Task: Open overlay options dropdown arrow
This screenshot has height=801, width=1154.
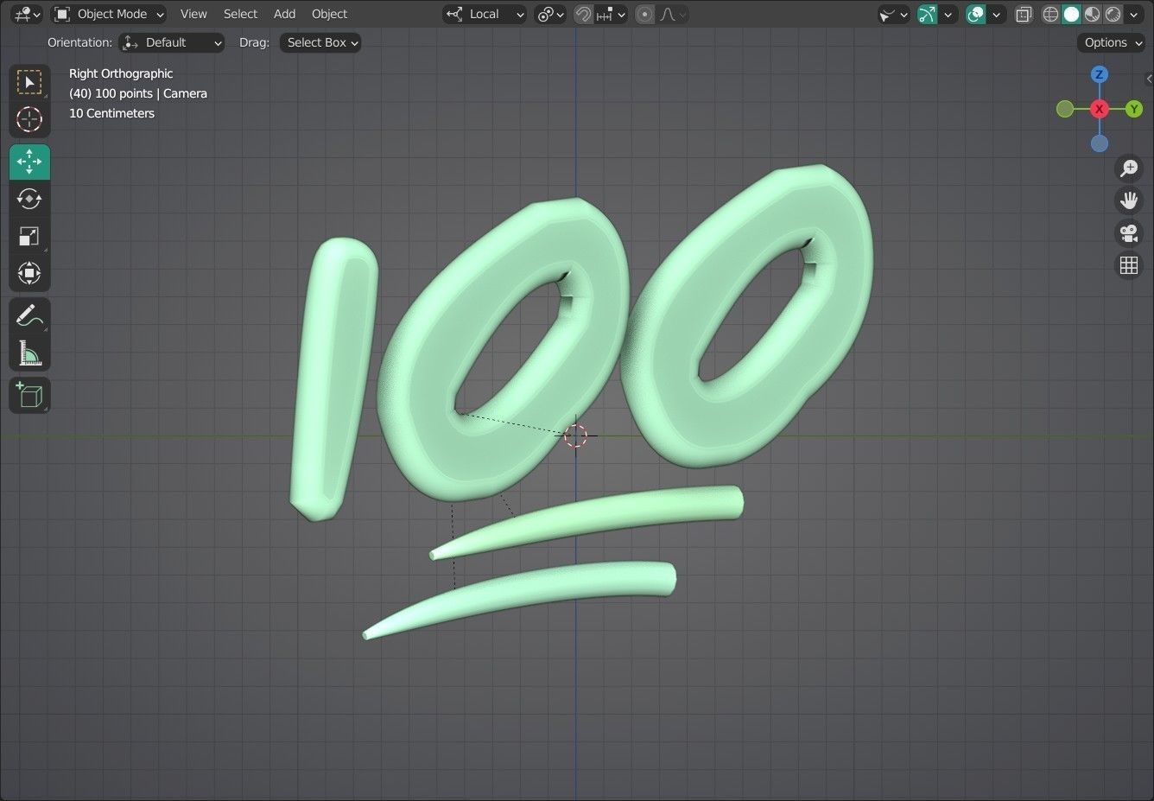Action: tap(997, 14)
